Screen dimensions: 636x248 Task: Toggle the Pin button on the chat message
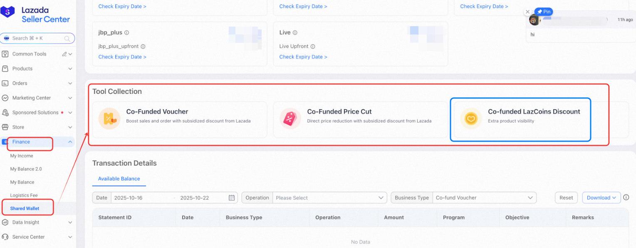pyautogui.click(x=544, y=12)
